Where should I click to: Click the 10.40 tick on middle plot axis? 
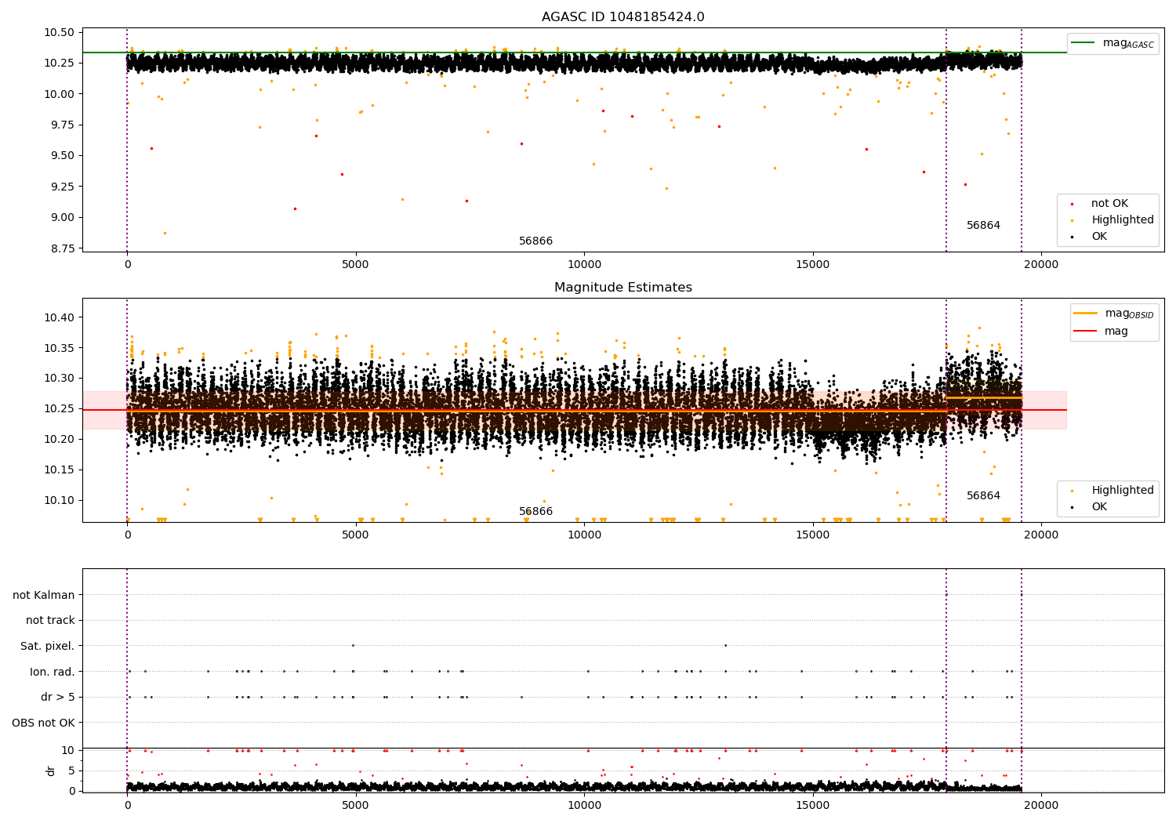click(x=60, y=317)
